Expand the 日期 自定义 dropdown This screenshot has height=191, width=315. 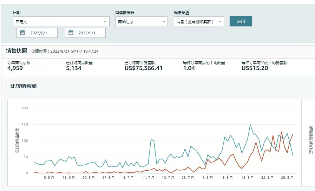(61, 21)
